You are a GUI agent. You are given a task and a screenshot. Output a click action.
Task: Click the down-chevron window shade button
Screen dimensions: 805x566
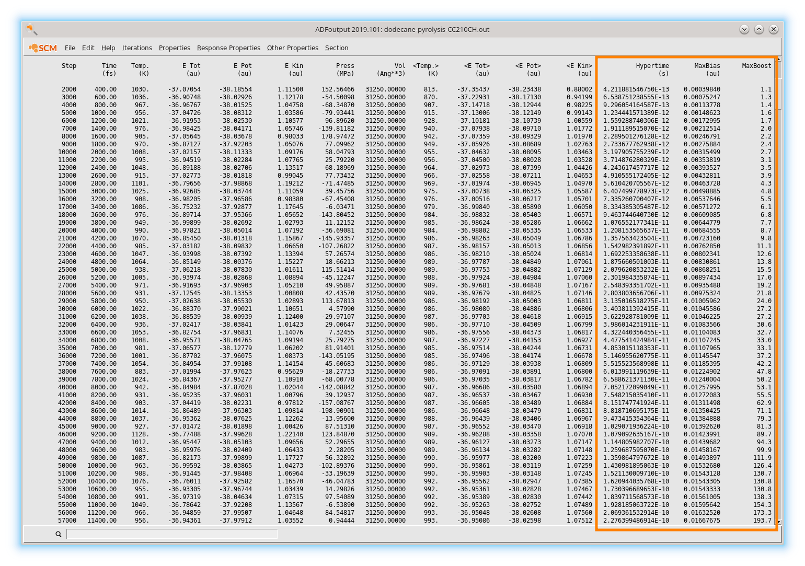coord(744,30)
